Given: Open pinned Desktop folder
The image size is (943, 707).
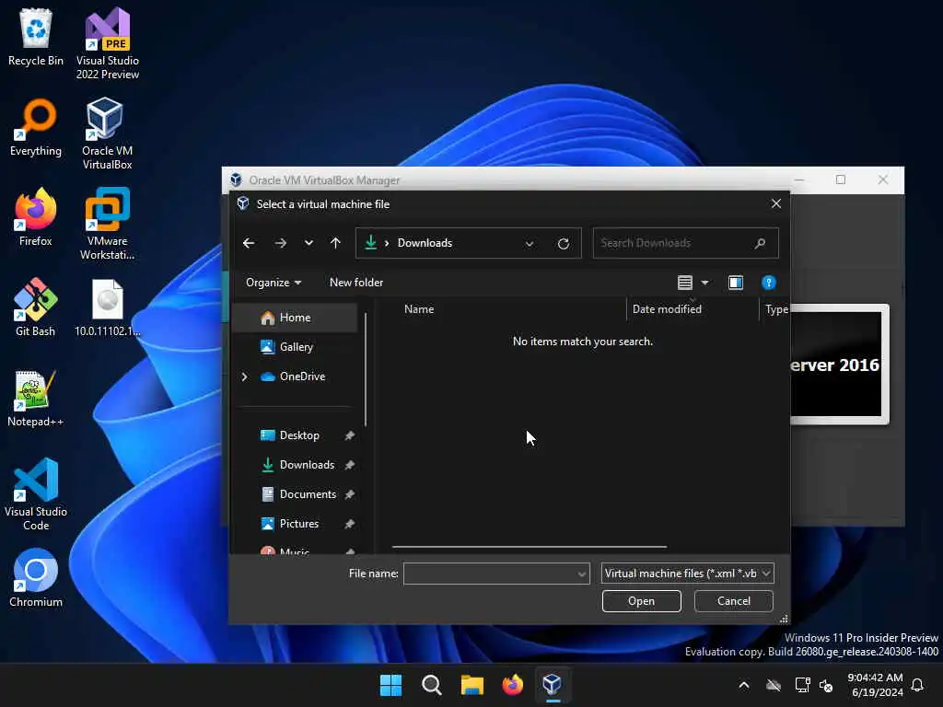Looking at the screenshot, I should click(x=299, y=435).
